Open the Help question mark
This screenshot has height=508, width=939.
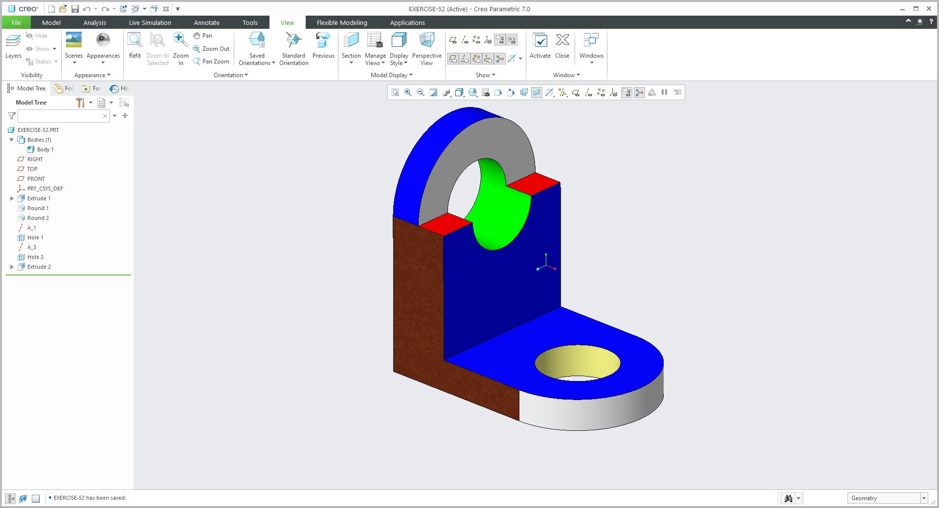[x=931, y=22]
